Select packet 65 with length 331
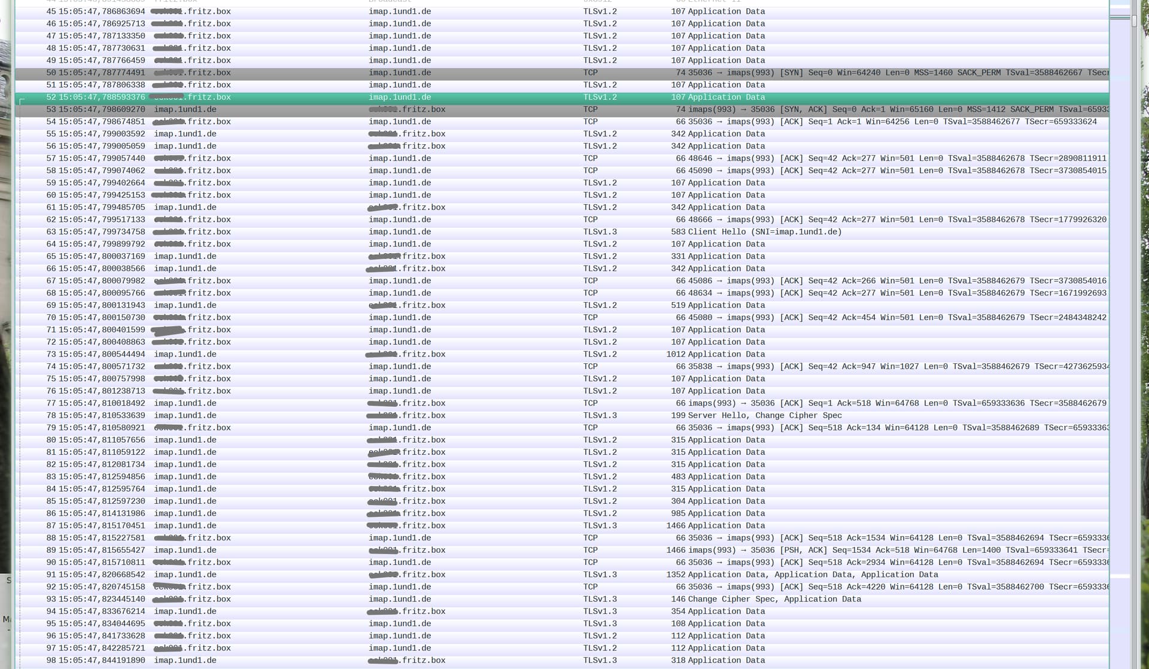1149x669 pixels. coord(562,257)
